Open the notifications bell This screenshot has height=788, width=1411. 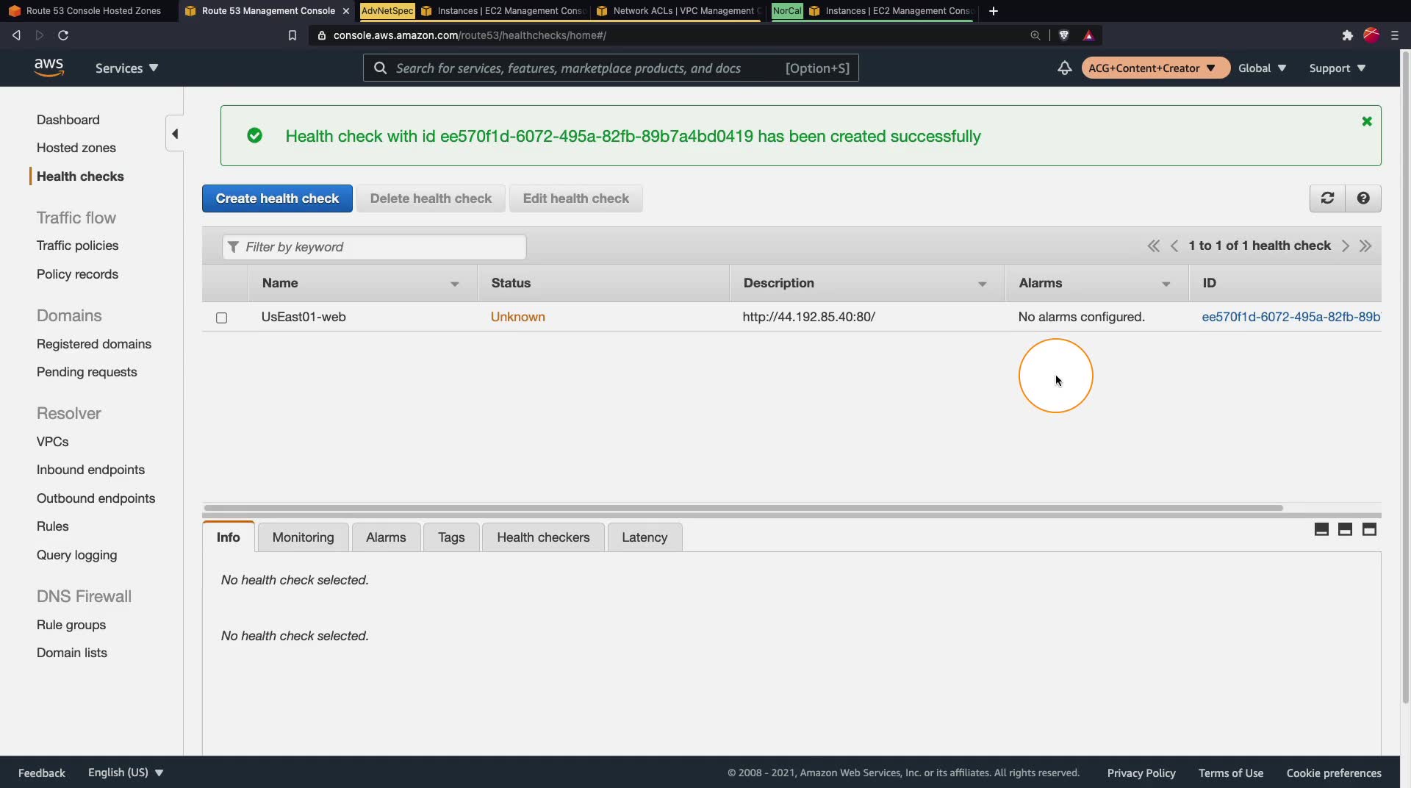[x=1064, y=68]
